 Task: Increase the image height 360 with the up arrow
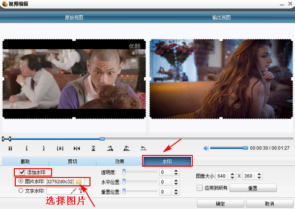pyautogui.click(x=259, y=174)
